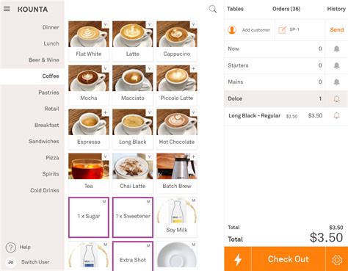Add the 1 x Sweetener modifier

[133, 217]
